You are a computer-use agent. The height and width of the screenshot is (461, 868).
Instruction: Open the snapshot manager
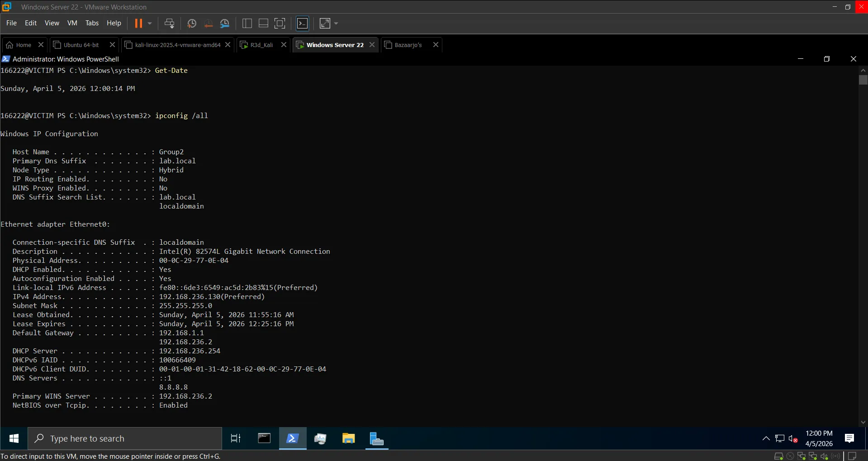pos(225,23)
